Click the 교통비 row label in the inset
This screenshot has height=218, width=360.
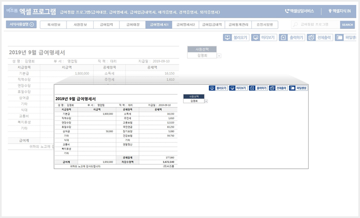click(x=66, y=145)
